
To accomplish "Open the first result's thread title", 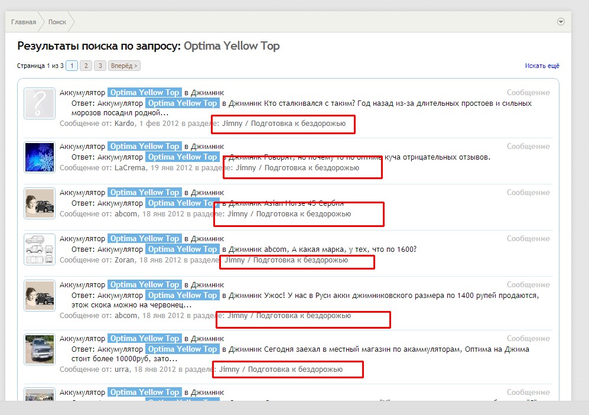I will (x=142, y=93).
